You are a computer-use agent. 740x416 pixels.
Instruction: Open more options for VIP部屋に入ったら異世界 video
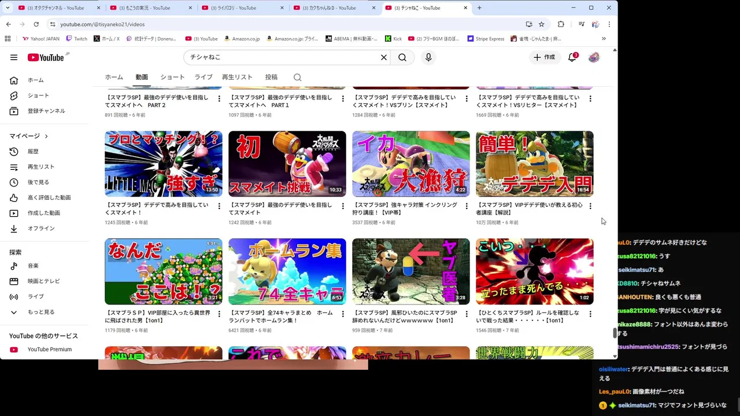219,314
